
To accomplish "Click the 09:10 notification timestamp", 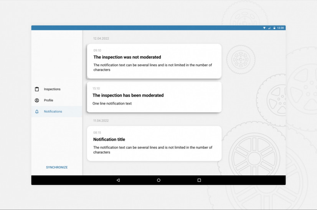I will 97,50.
